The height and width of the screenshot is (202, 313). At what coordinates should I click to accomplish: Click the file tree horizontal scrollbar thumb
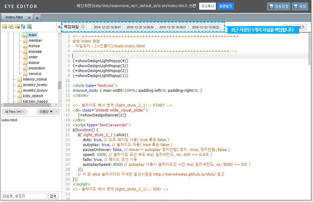click(x=28, y=105)
